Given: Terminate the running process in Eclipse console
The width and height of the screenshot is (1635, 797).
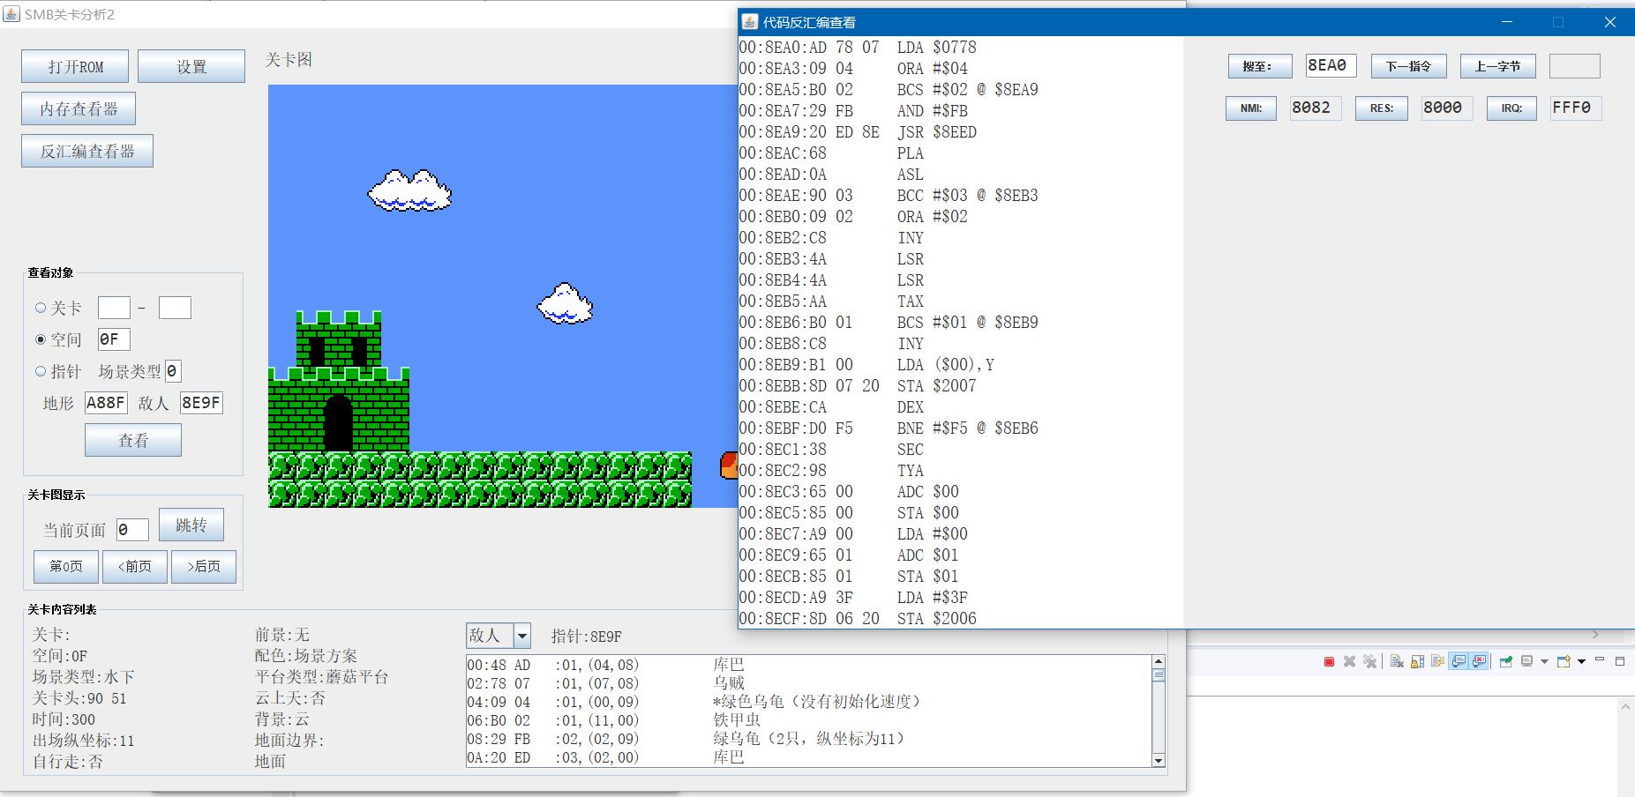Looking at the screenshot, I should (1329, 661).
